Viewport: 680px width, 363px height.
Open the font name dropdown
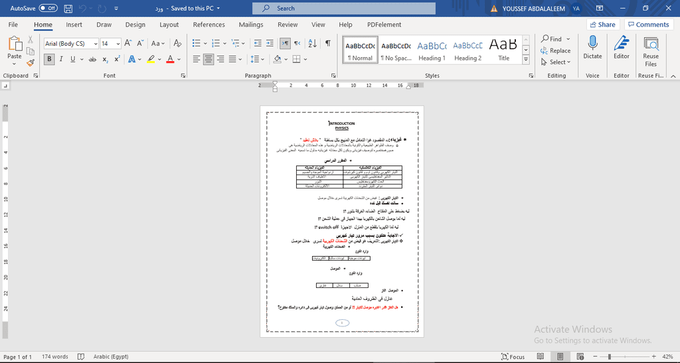[95, 44]
